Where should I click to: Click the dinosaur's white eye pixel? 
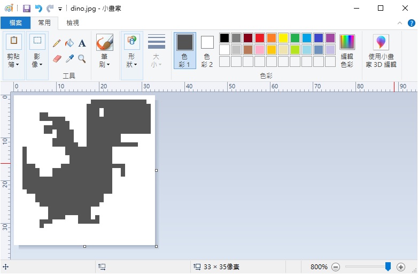(102, 112)
